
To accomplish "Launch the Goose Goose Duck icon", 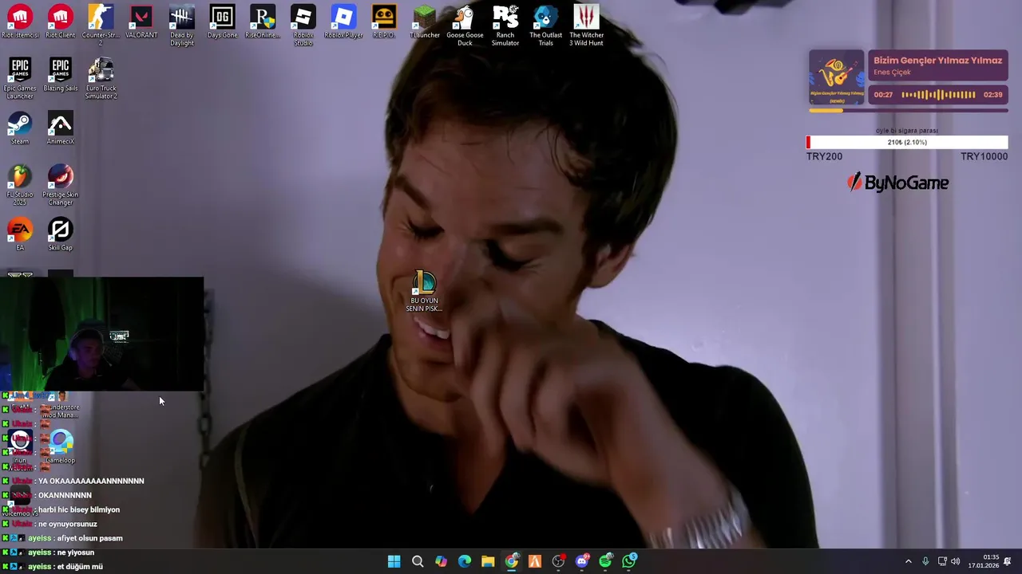I will coord(465,25).
